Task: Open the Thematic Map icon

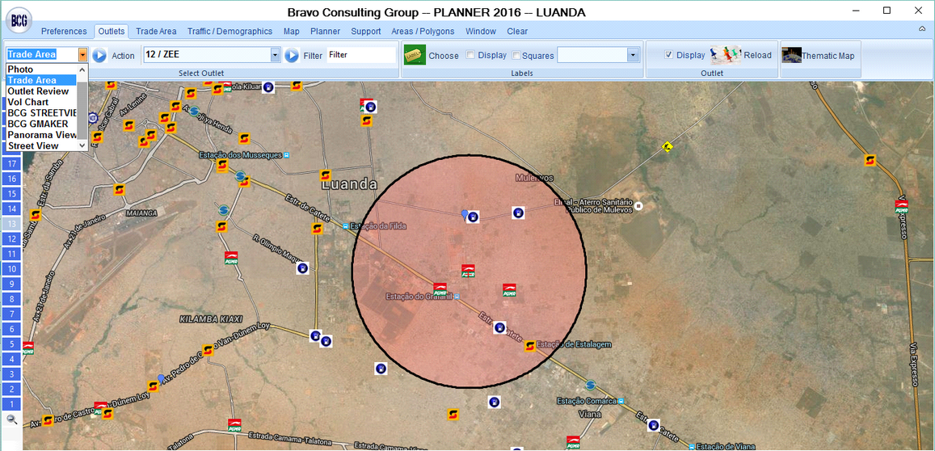Action: tap(791, 55)
